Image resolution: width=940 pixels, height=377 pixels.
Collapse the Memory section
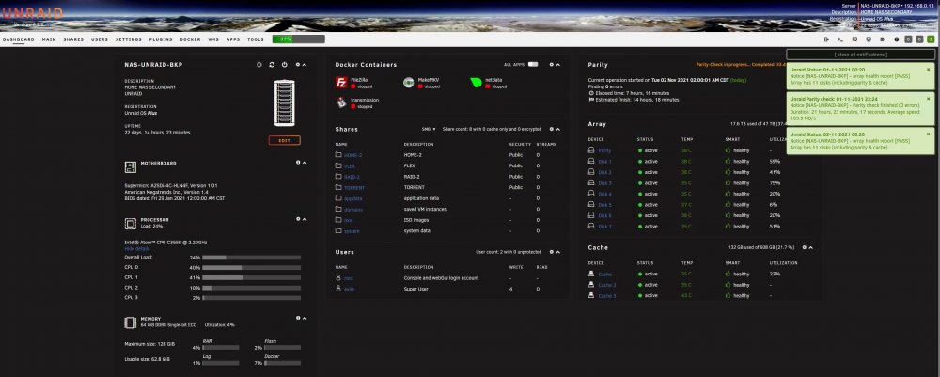(305, 319)
